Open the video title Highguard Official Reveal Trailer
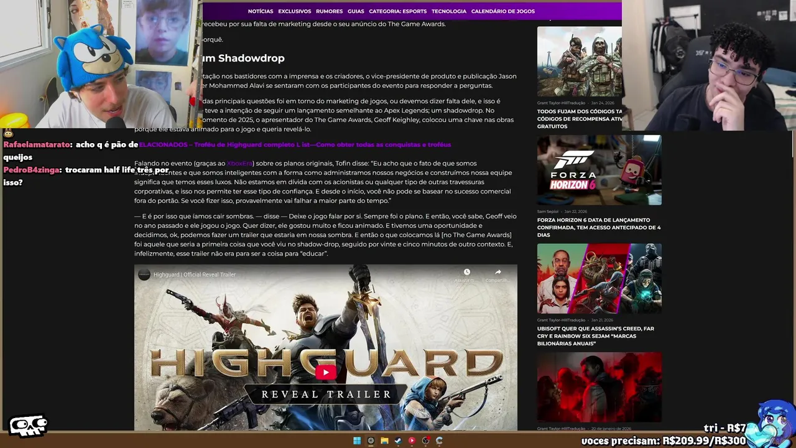 (x=195, y=274)
